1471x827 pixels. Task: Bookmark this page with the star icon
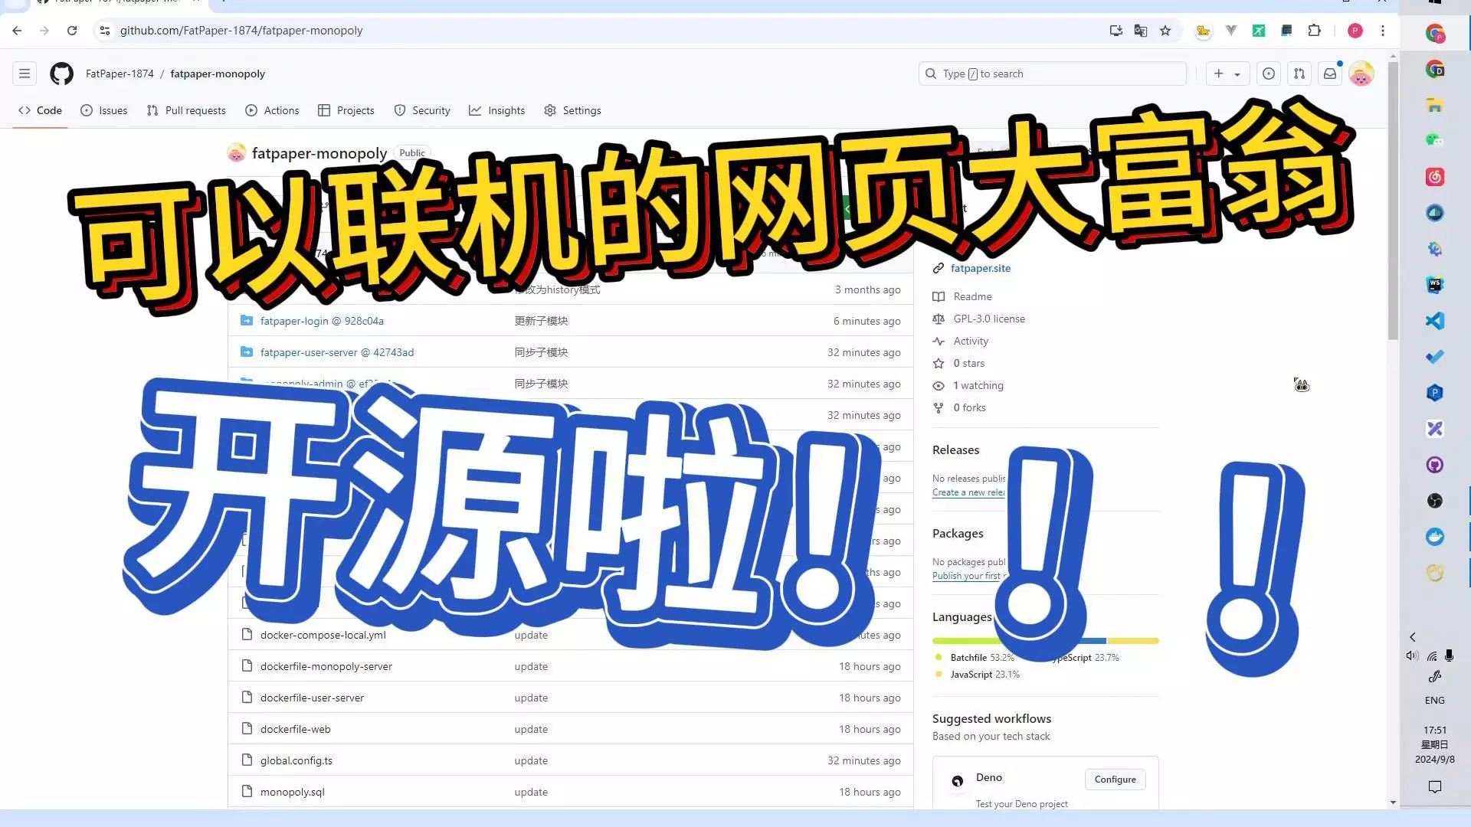click(1165, 31)
